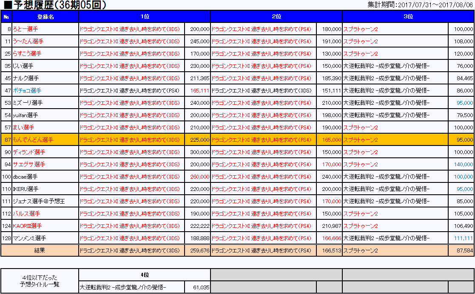Click the 4位 header cell

pyautogui.click(x=145, y=275)
